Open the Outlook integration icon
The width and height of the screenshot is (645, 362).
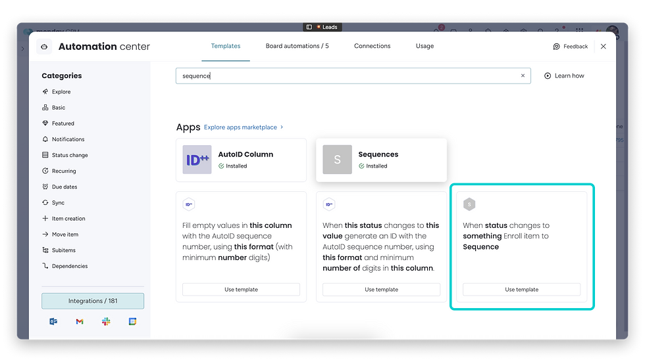pos(53,321)
